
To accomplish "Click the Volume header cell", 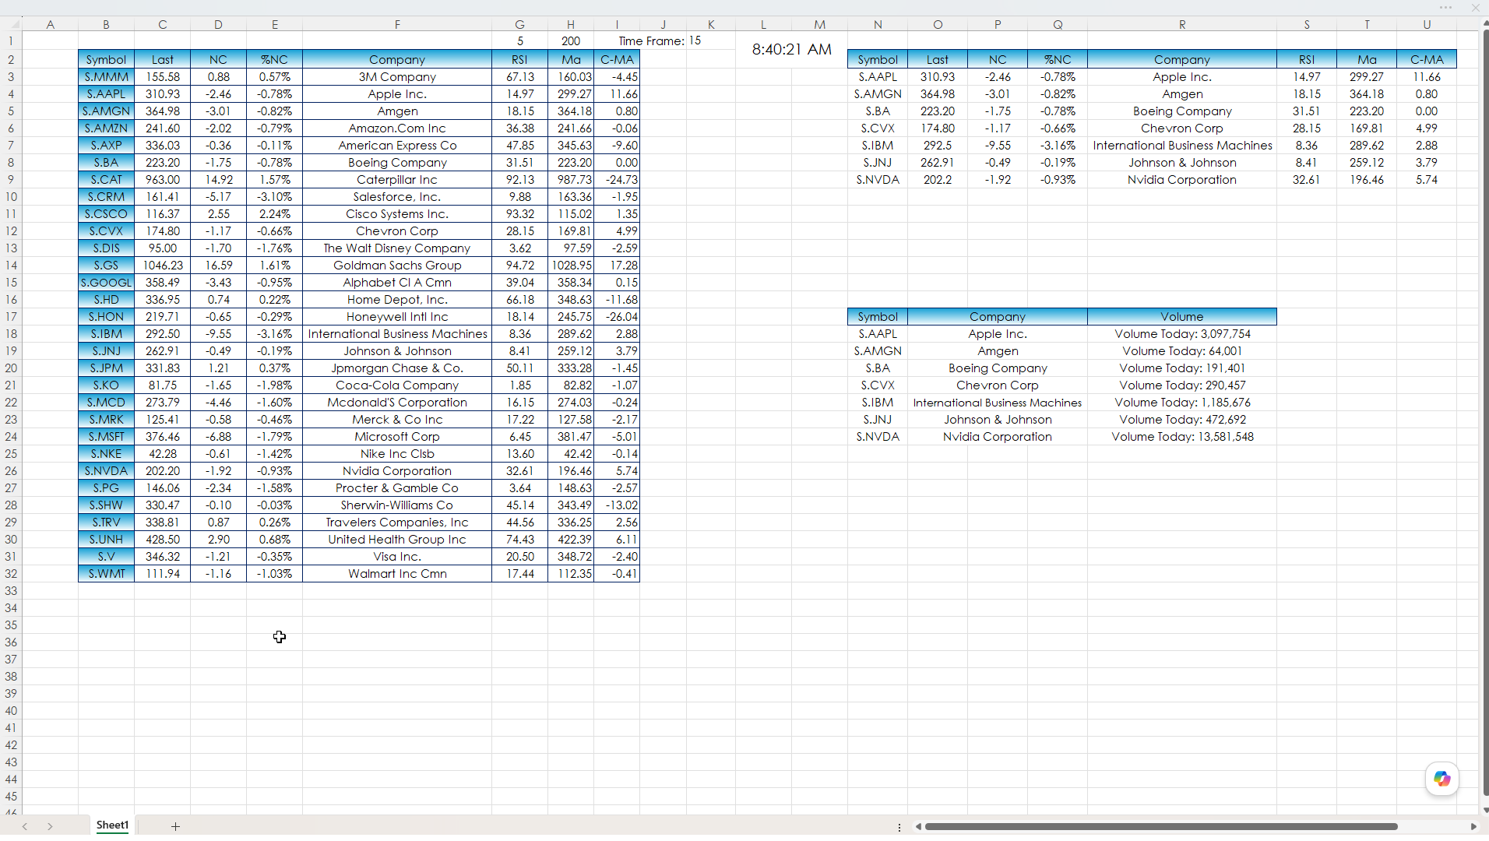I will [x=1182, y=316].
